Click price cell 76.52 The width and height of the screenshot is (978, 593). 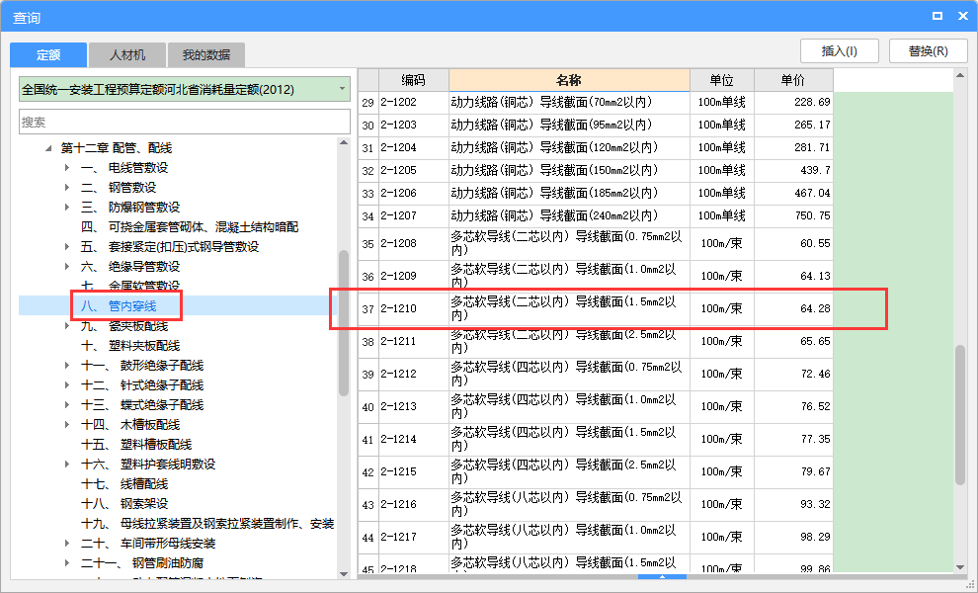click(x=793, y=406)
